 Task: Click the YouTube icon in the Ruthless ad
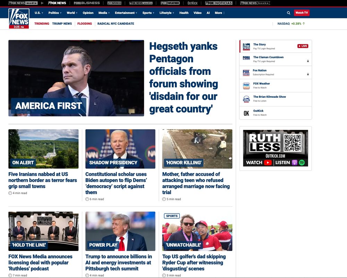(268, 163)
